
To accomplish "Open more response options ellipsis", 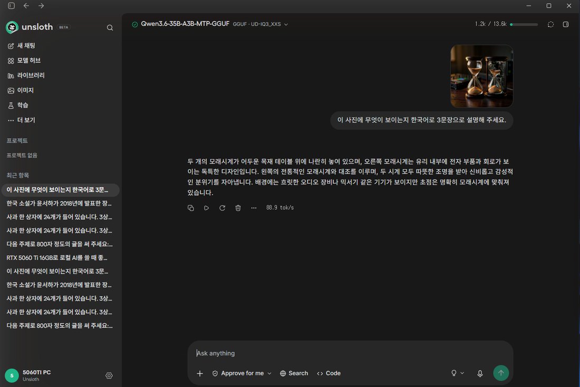I will click(x=254, y=208).
